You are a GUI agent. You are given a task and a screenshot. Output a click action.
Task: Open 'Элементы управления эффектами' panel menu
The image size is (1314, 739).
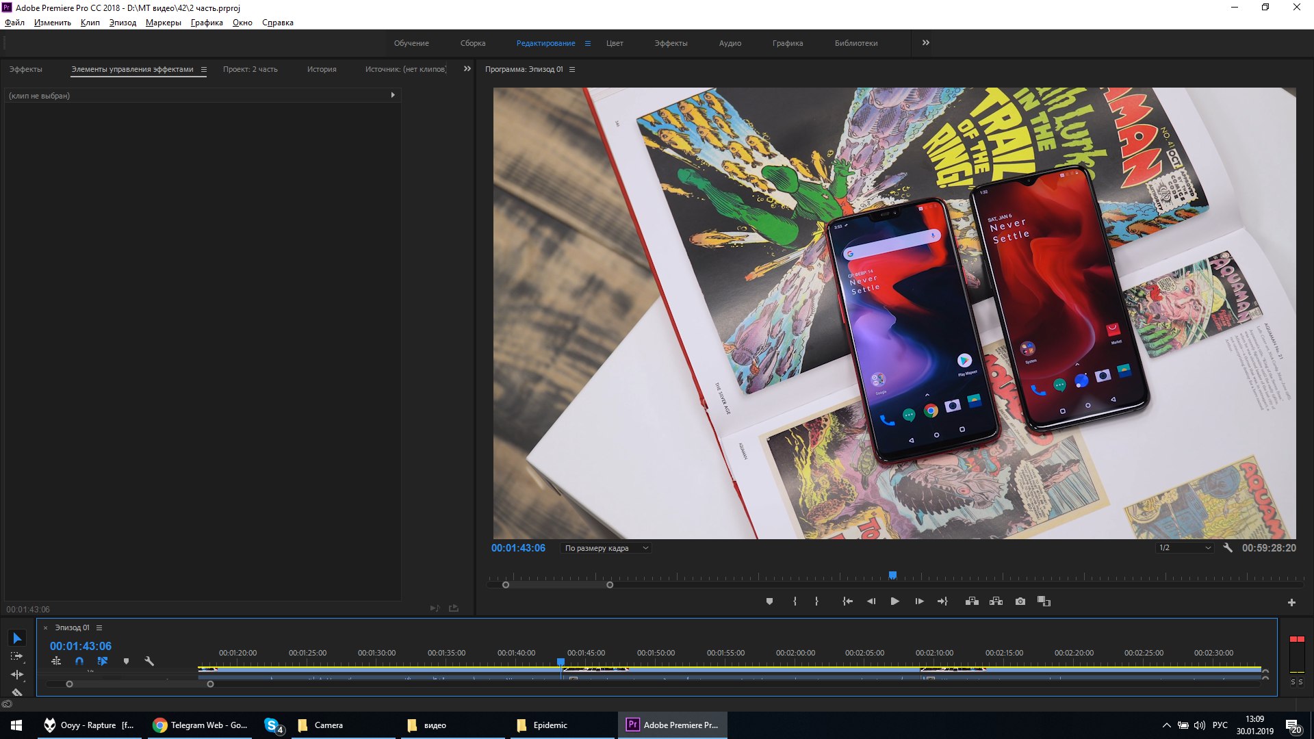click(203, 69)
